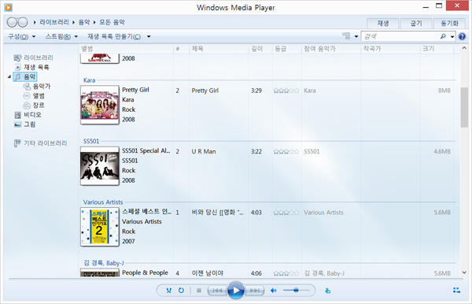This screenshot has width=472, height=304.
Task: Open view options dropdown arrow
Action: pyautogui.click(x=356, y=37)
